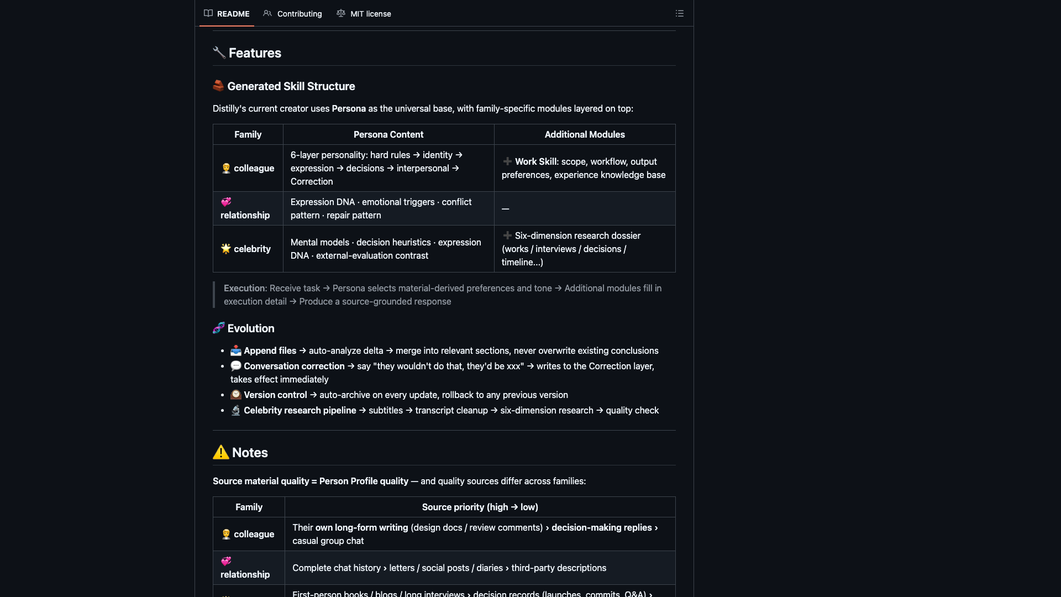Click 'Complete chat history' source priority cell
This screenshot has width=1061, height=597.
480,568
